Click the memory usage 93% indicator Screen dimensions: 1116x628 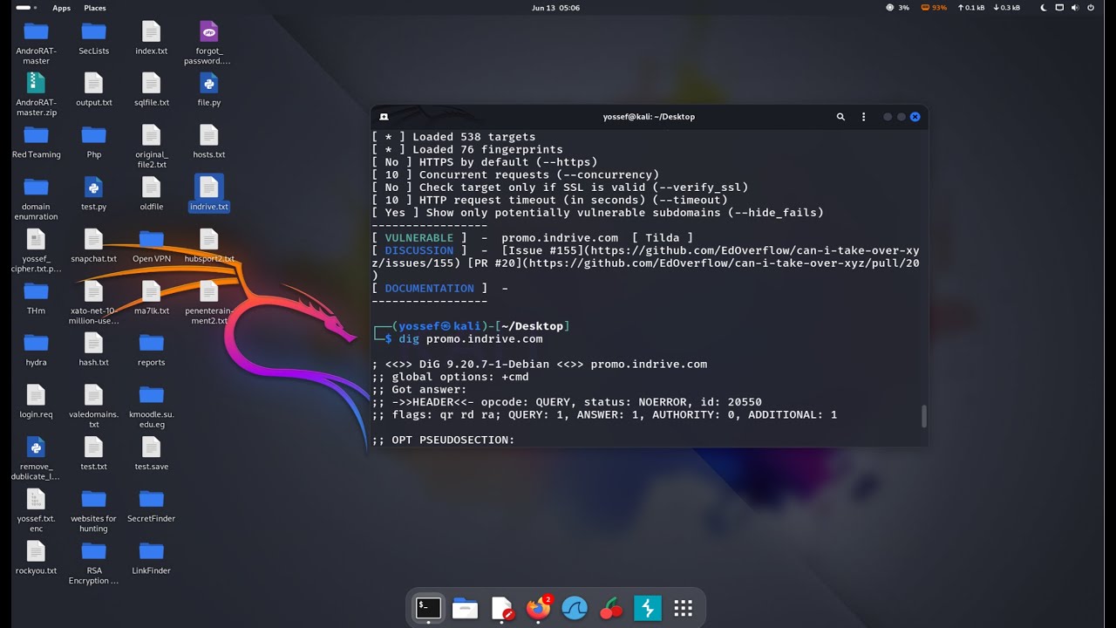pos(933,8)
